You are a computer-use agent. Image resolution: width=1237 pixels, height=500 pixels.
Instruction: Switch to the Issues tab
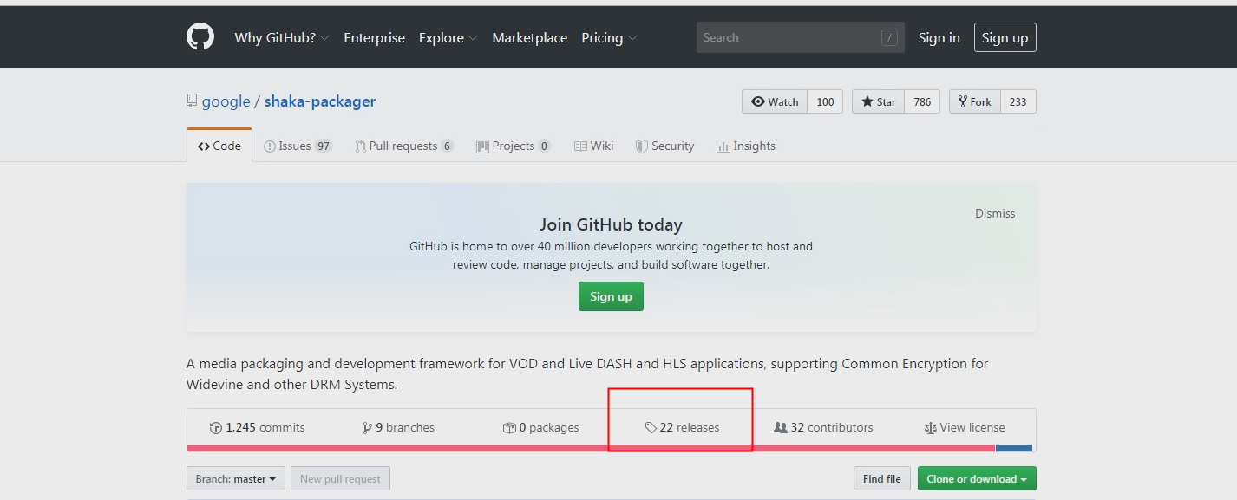298,146
